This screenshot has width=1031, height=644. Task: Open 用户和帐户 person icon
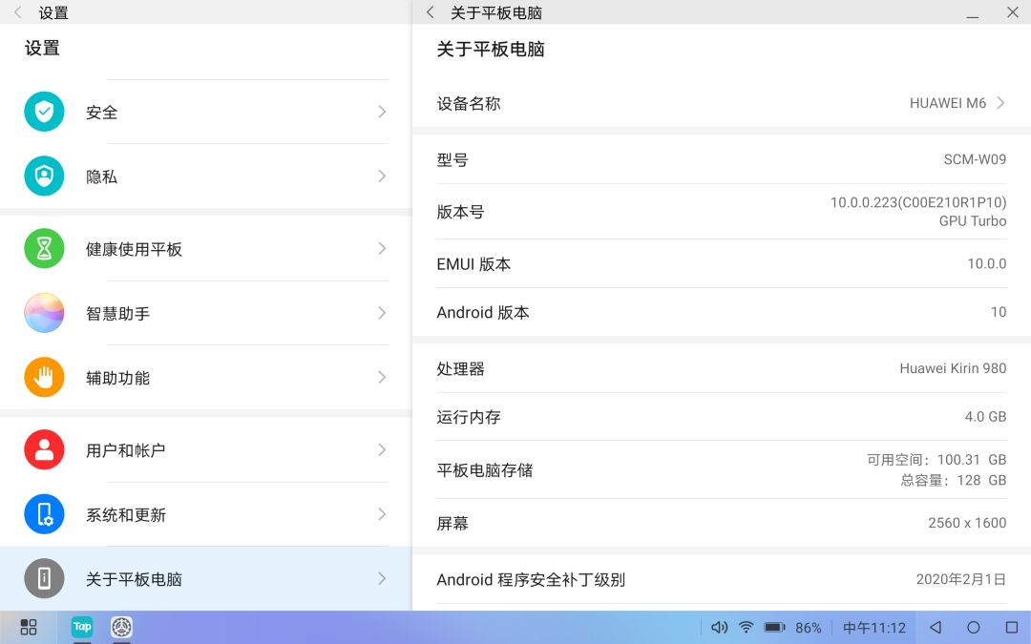coord(44,449)
